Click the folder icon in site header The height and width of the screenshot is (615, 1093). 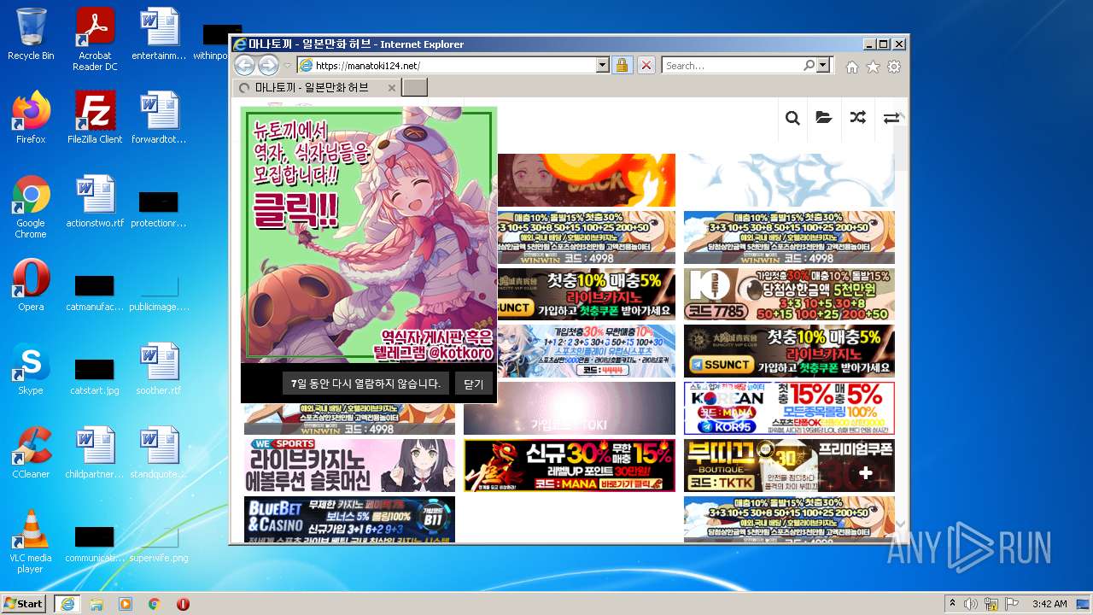(x=824, y=118)
